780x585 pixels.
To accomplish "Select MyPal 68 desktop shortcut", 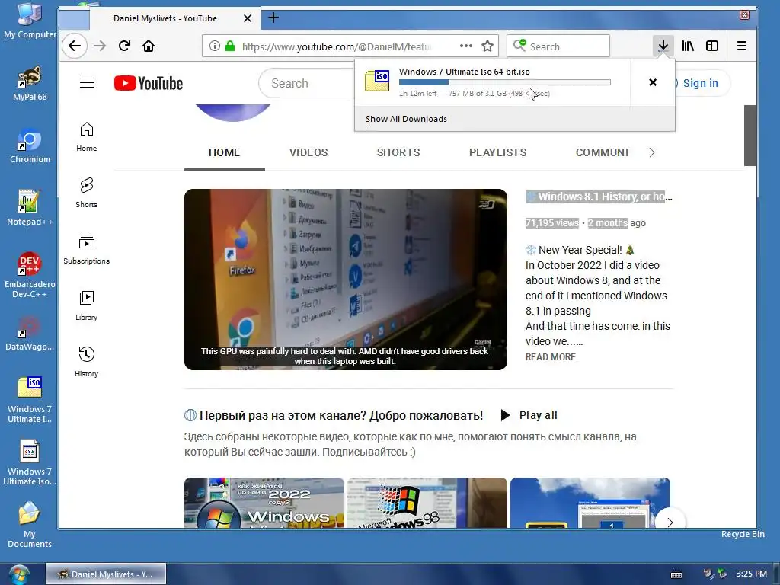I will pyautogui.click(x=30, y=84).
